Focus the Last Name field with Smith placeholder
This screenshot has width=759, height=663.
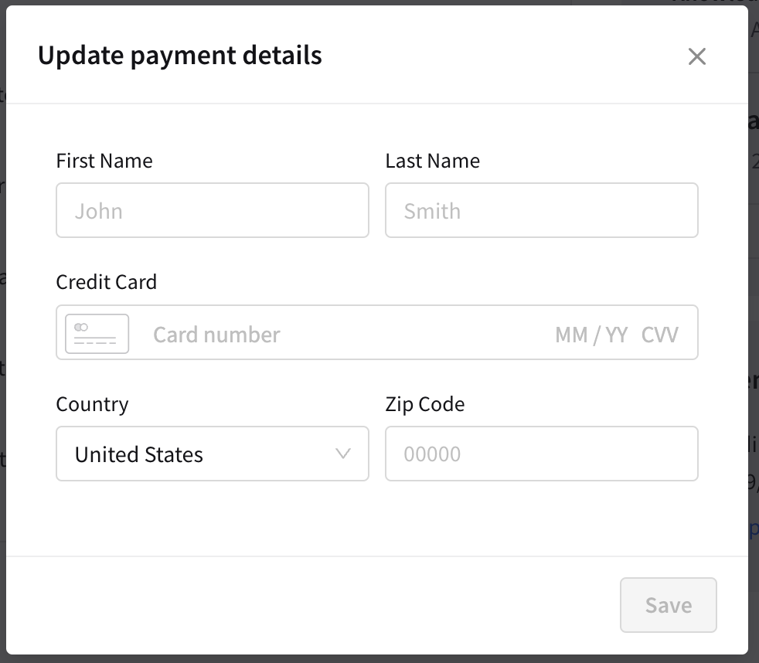pos(542,210)
